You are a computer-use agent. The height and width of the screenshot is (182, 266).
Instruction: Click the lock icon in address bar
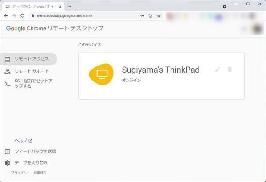(x=33, y=16)
